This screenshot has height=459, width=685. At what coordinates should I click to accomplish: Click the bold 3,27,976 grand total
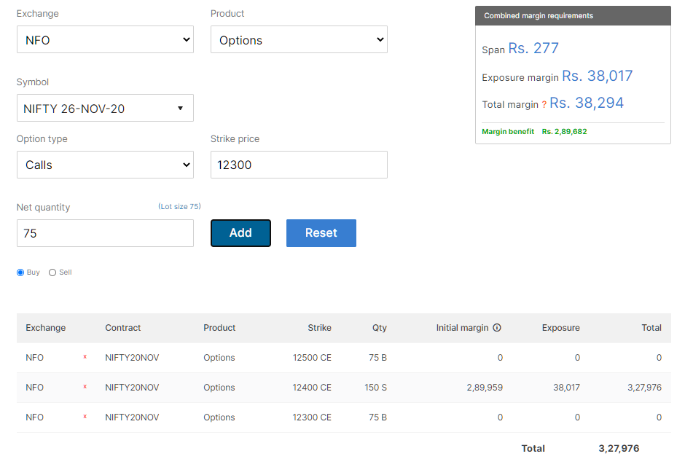click(619, 449)
